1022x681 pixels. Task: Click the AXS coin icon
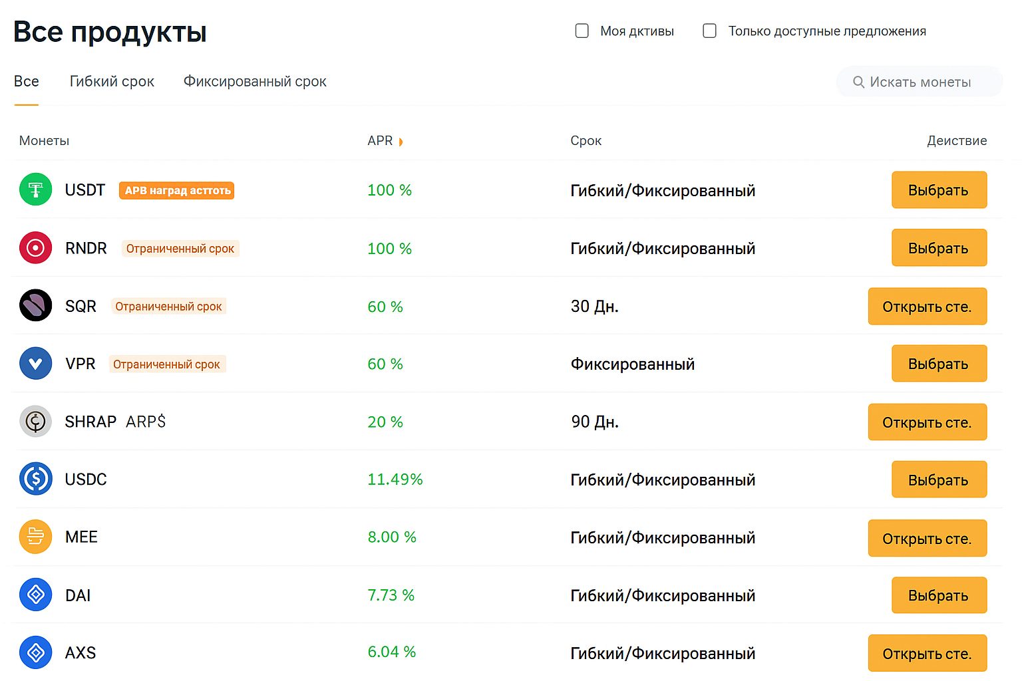pyautogui.click(x=36, y=652)
